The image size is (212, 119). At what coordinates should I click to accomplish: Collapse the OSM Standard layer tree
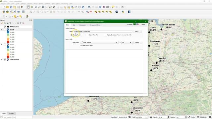2,59
